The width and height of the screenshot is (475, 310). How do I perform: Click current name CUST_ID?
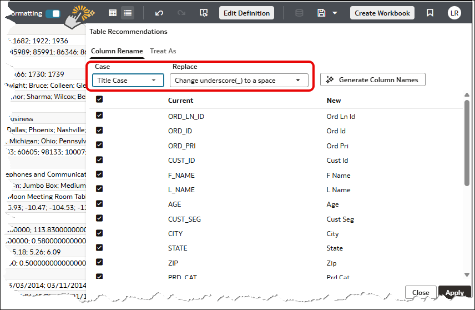tap(181, 161)
